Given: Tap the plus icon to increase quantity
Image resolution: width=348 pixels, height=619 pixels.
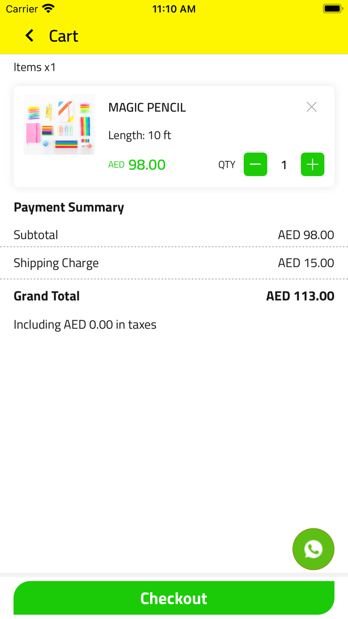Looking at the screenshot, I should [312, 164].
